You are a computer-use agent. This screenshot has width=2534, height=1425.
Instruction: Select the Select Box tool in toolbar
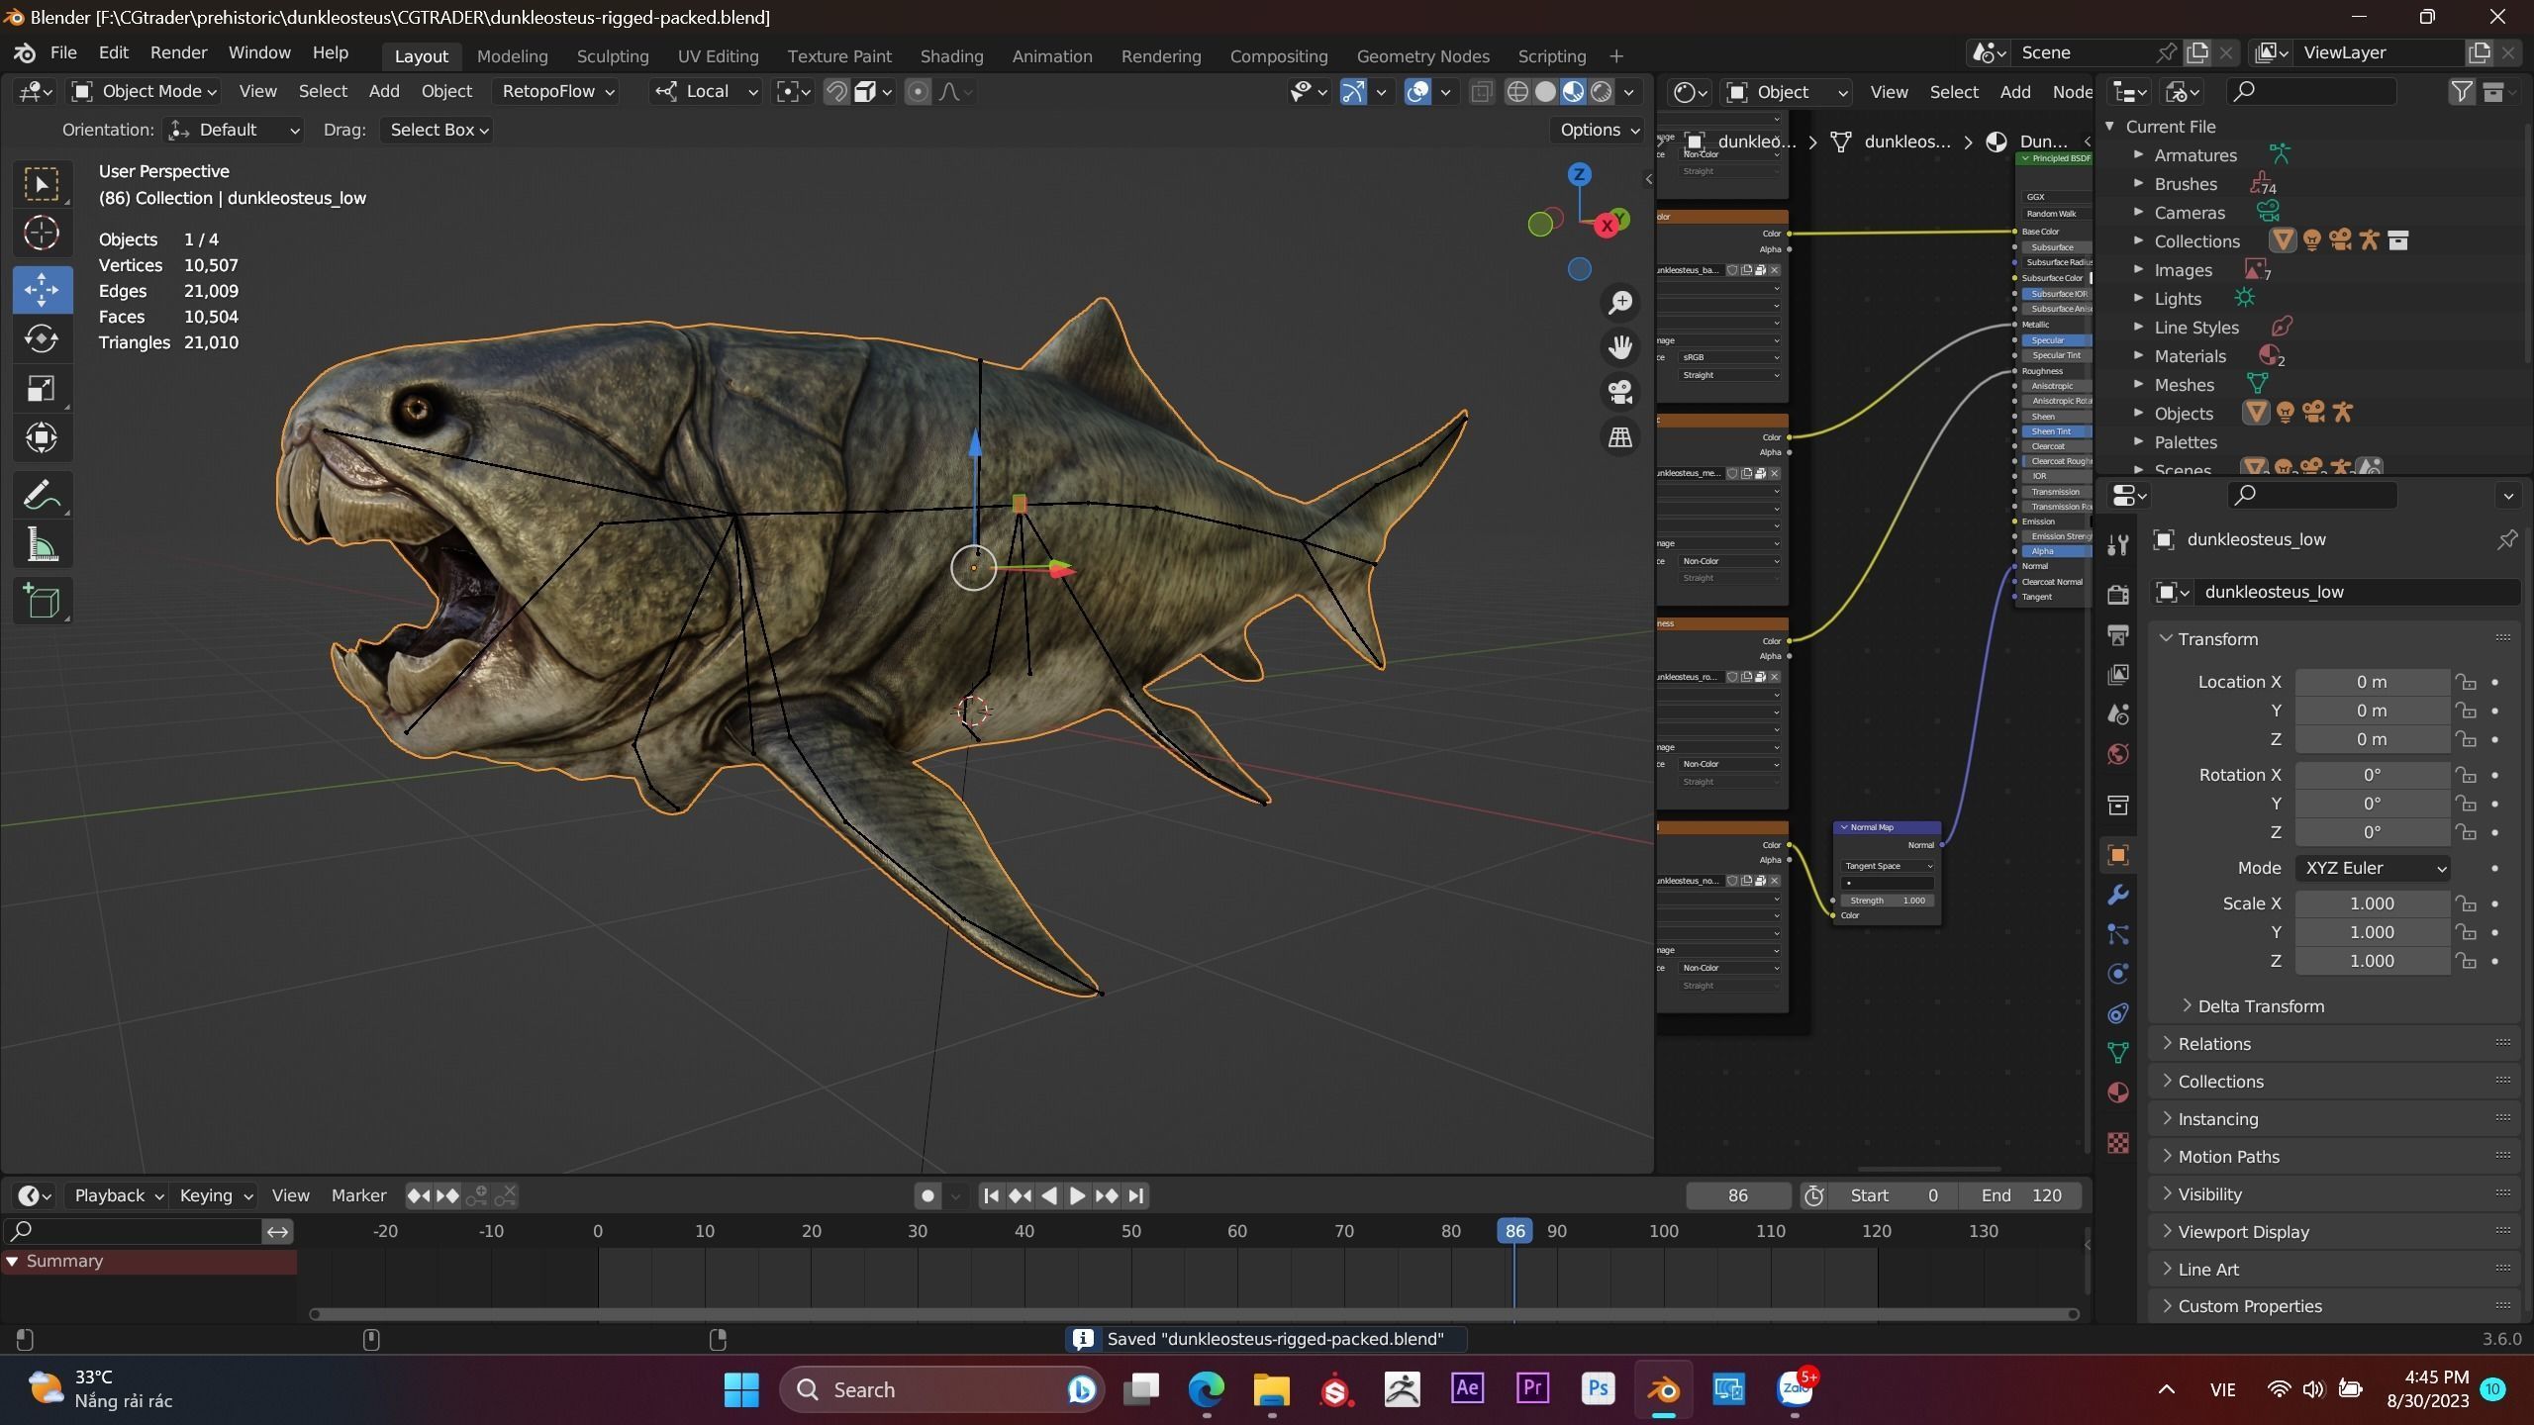click(x=42, y=184)
